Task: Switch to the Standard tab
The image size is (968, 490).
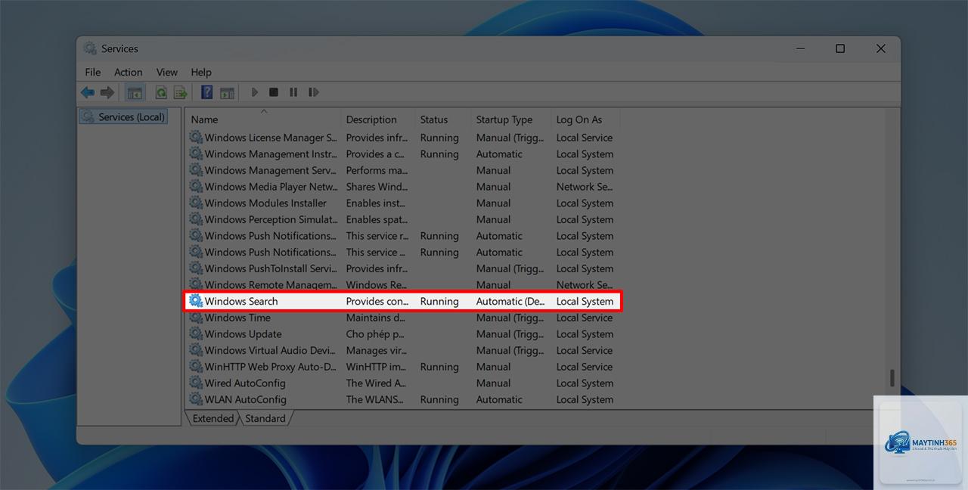Action: coord(265,418)
